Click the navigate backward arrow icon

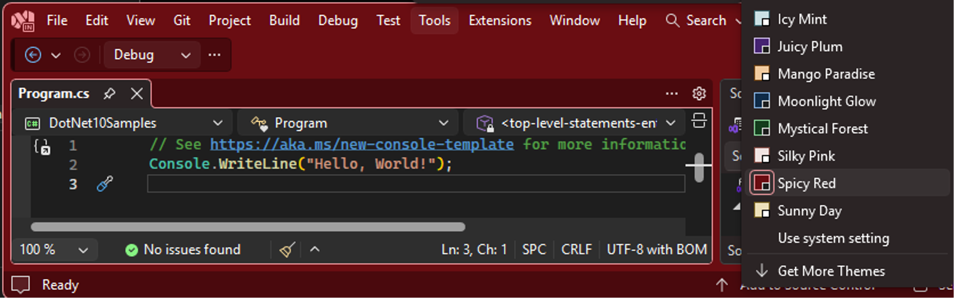pos(33,55)
